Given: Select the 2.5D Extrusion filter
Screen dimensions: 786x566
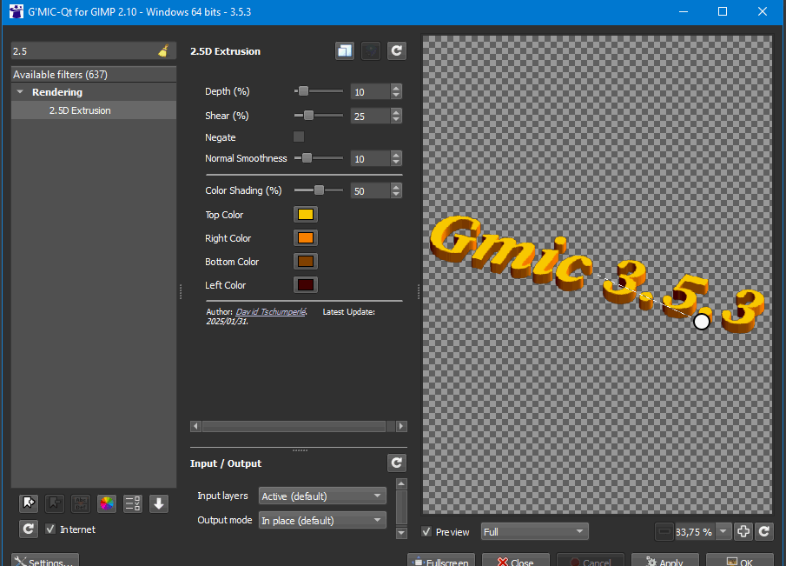Looking at the screenshot, I should tap(94, 110).
